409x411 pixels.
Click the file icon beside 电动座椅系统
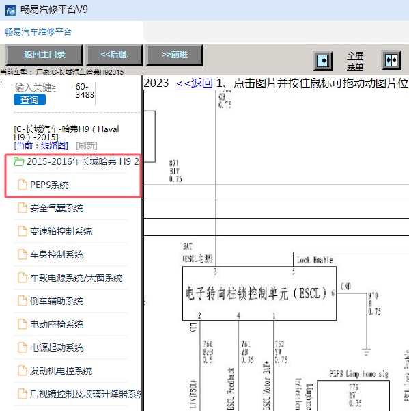(23, 324)
